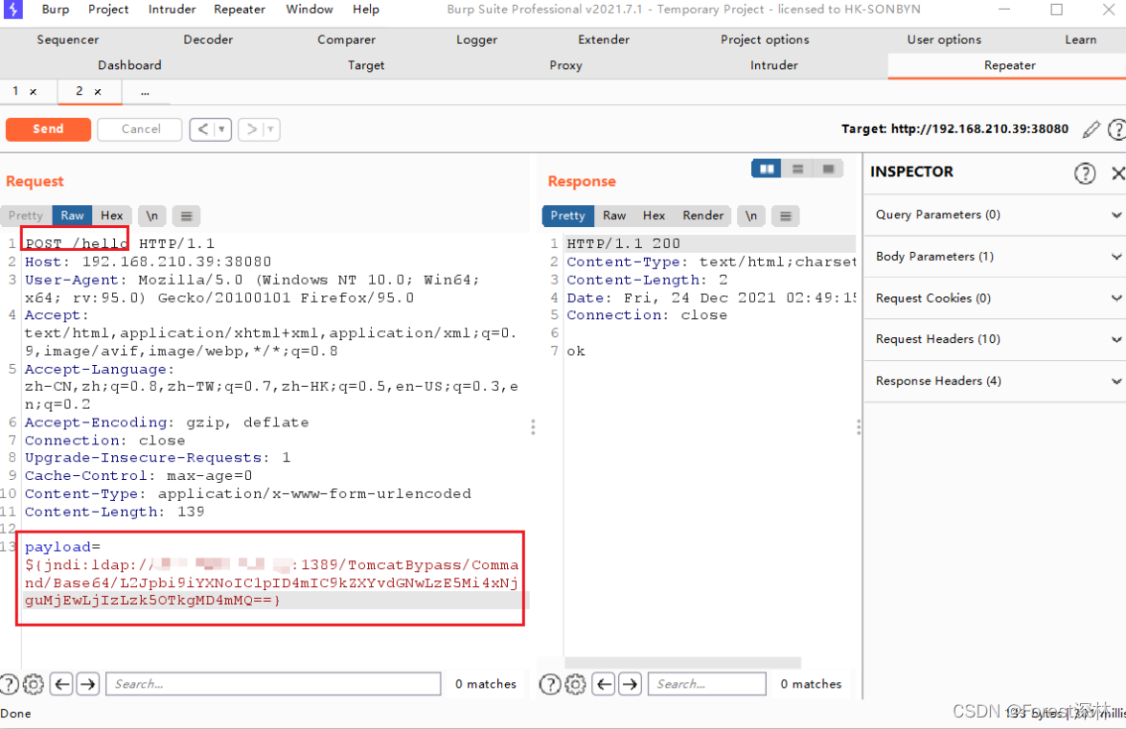Expand Body Parameters section
The width and height of the screenshot is (1126, 729).
(996, 257)
